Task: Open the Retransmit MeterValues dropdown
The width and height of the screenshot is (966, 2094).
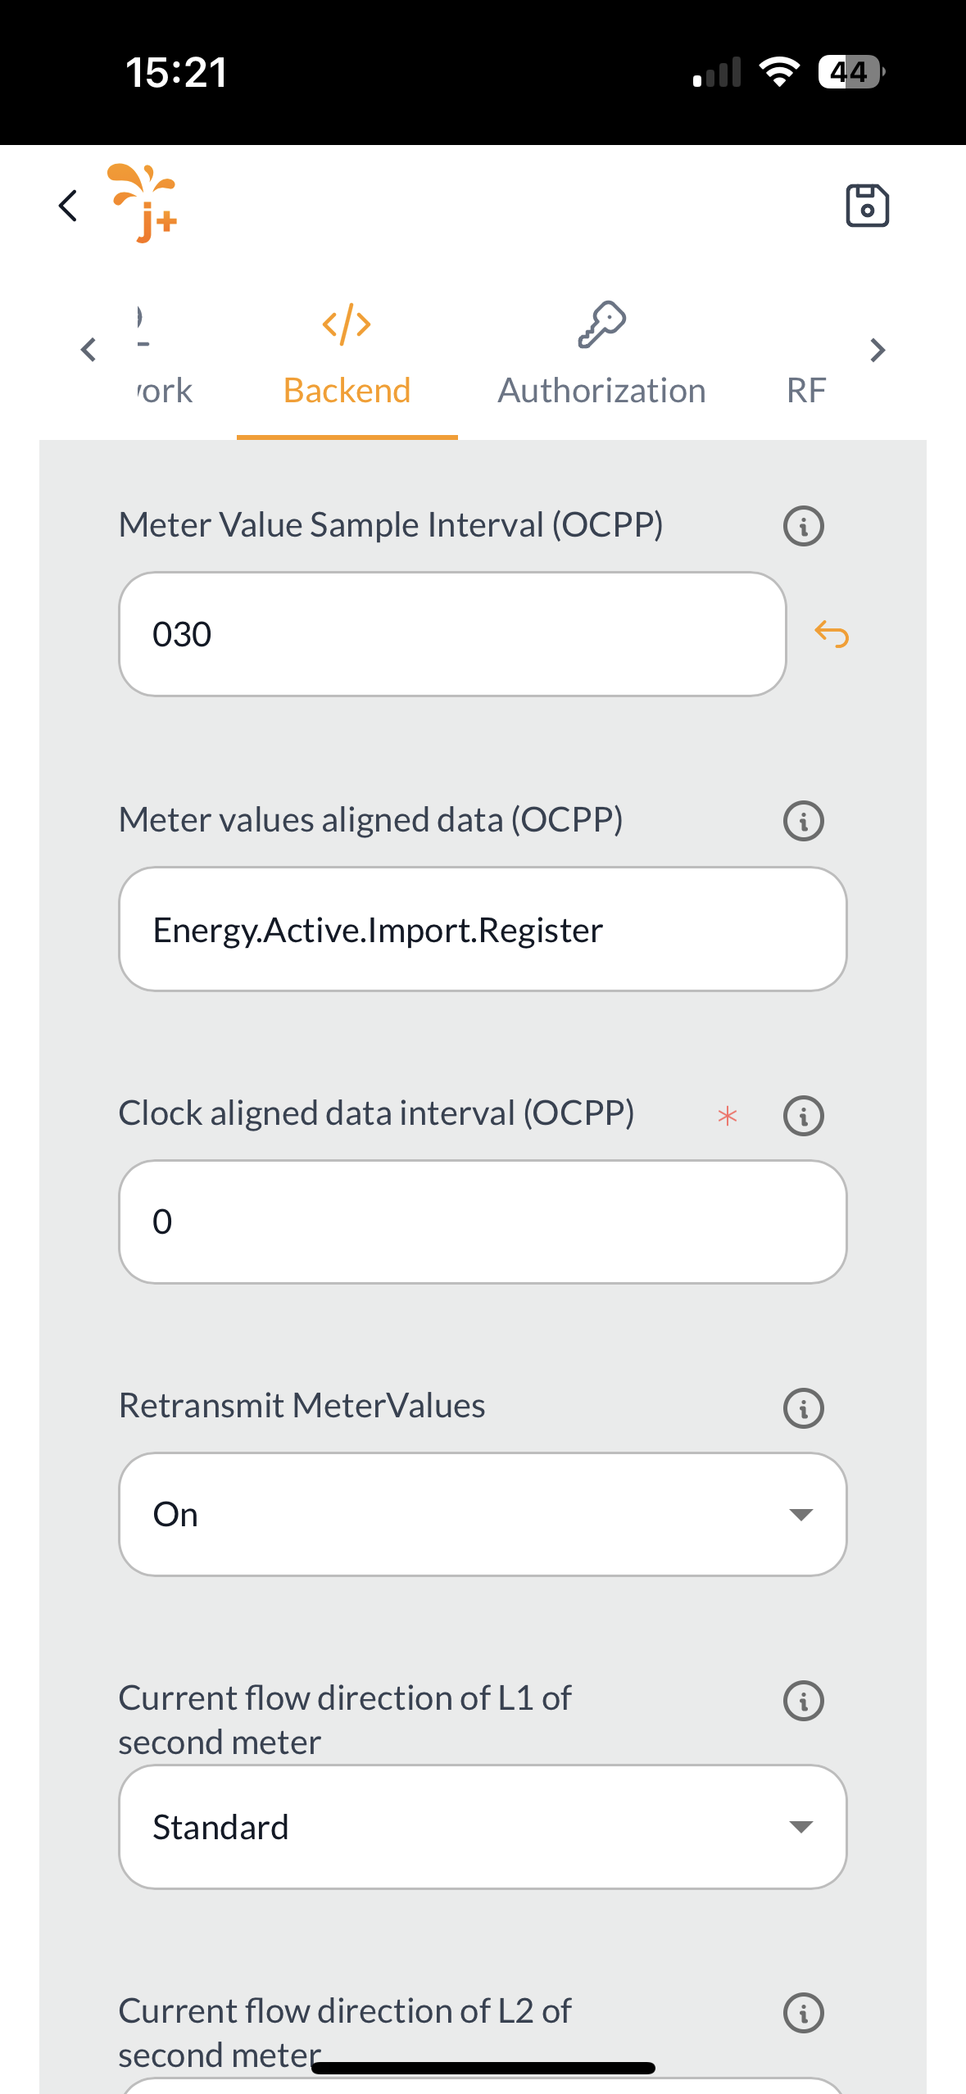Action: click(483, 1515)
